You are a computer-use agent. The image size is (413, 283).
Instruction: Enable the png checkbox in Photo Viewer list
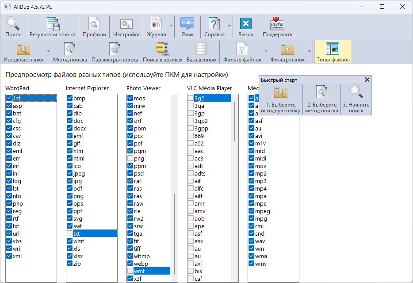tap(130, 158)
